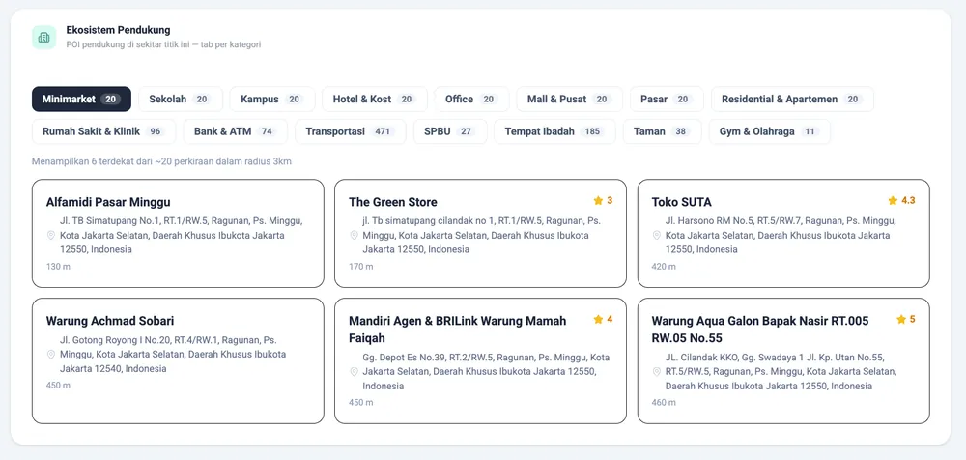Click the Gg. Depot Es No.39 address
Viewport: 966px width, 460px height.
[486, 372]
